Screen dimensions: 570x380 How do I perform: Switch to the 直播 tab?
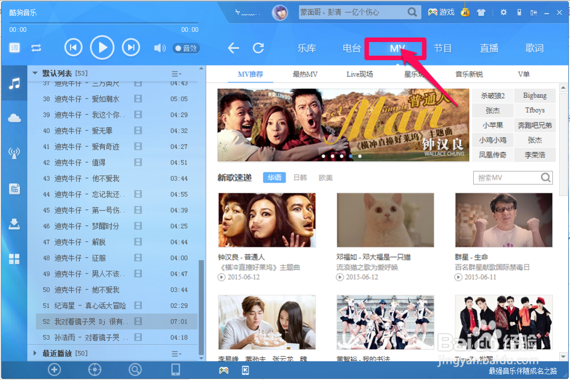point(489,48)
